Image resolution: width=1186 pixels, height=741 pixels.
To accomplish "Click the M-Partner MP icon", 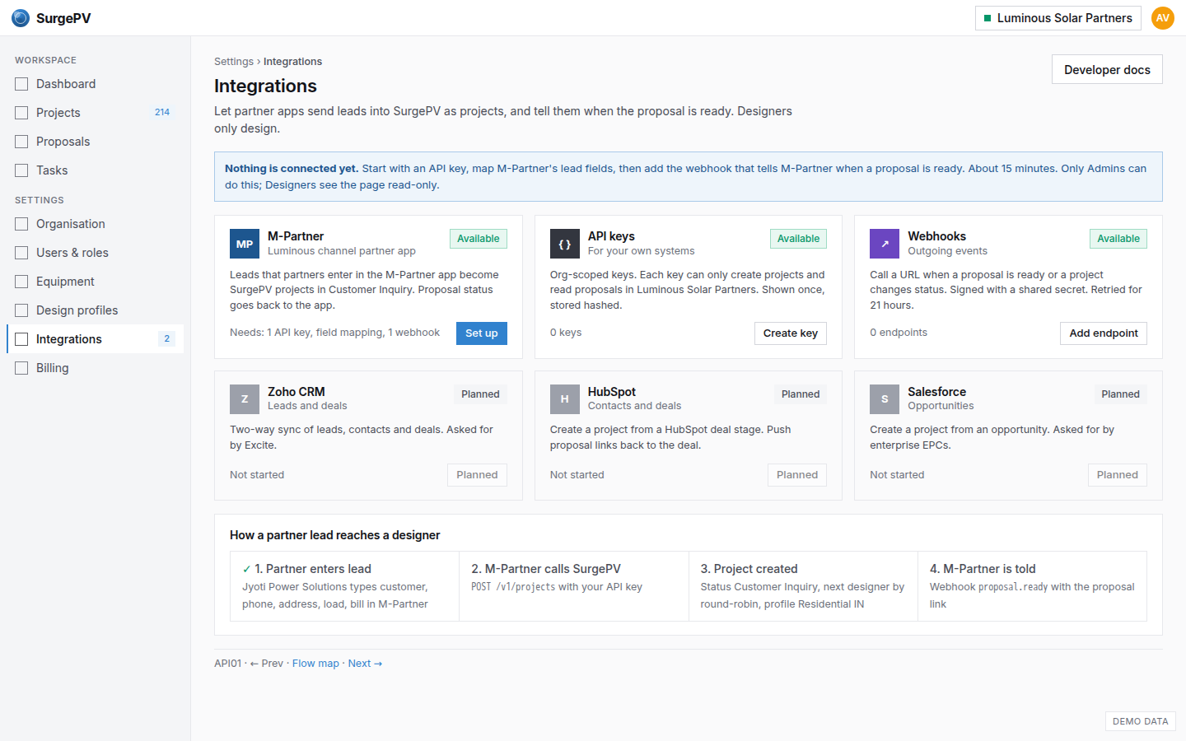I will pyautogui.click(x=245, y=244).
